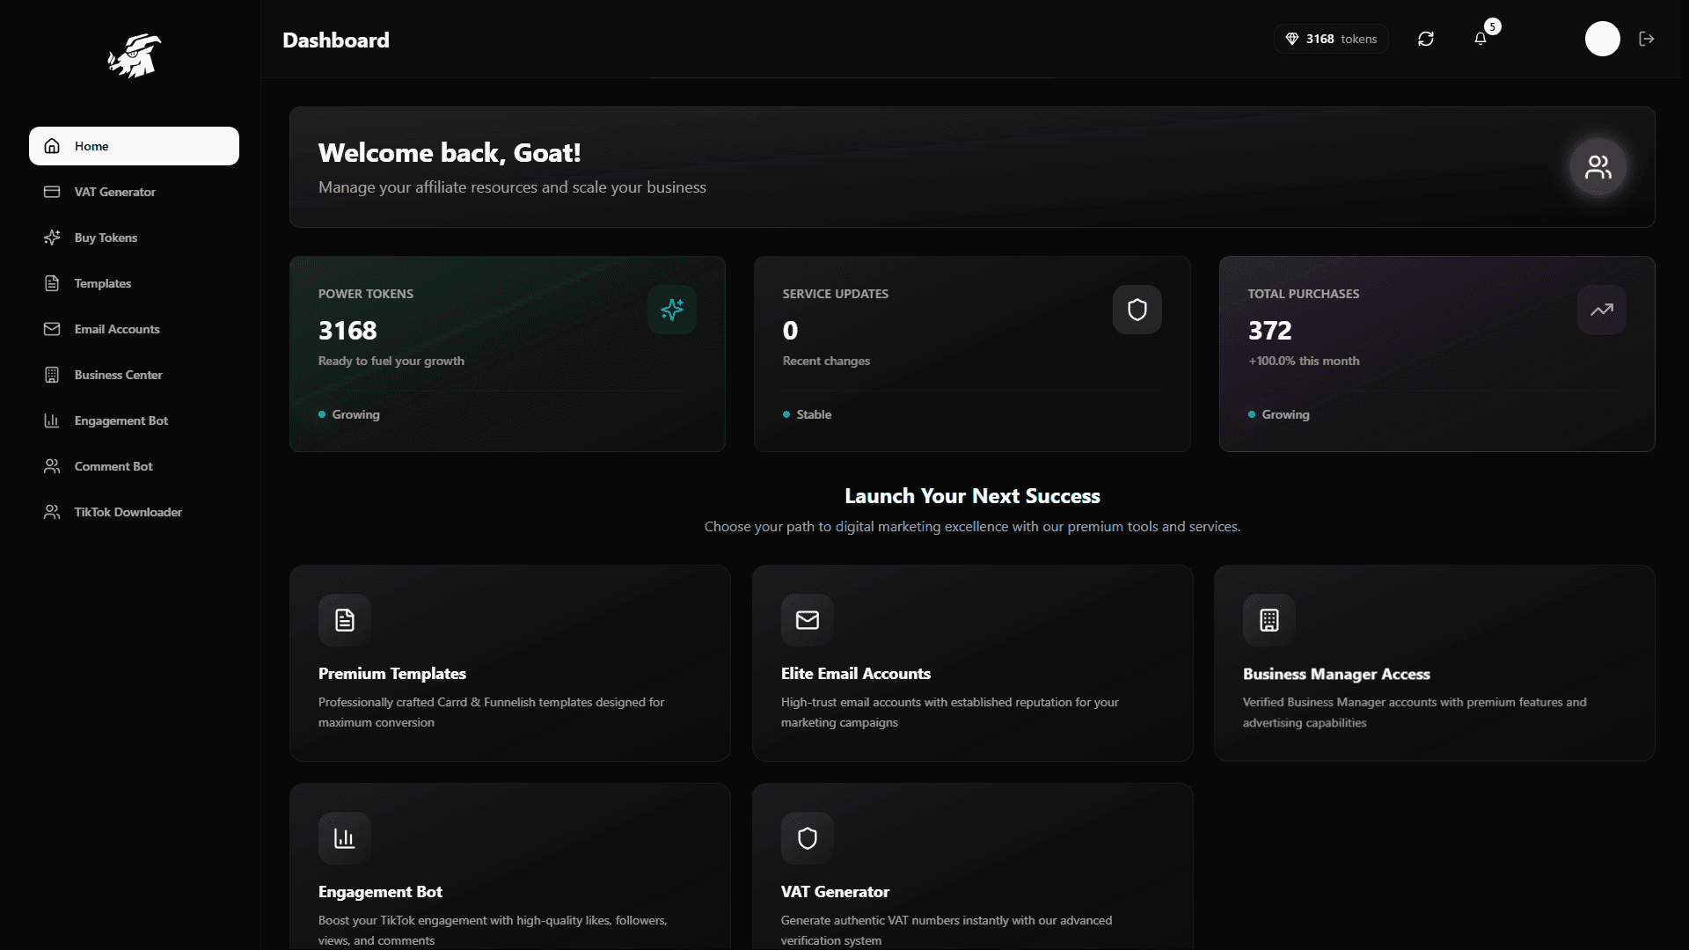Click the white profile avatar circle

coord(1602,39)
